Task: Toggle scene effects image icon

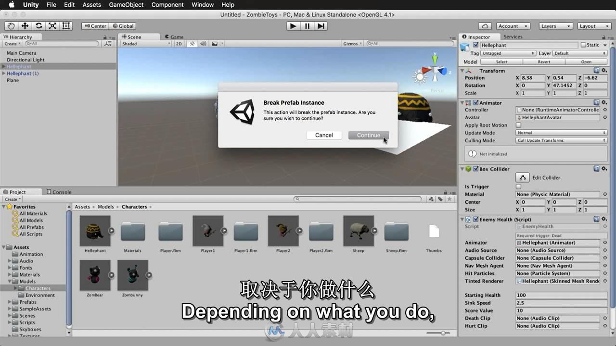Action: (x=215, y=44)
